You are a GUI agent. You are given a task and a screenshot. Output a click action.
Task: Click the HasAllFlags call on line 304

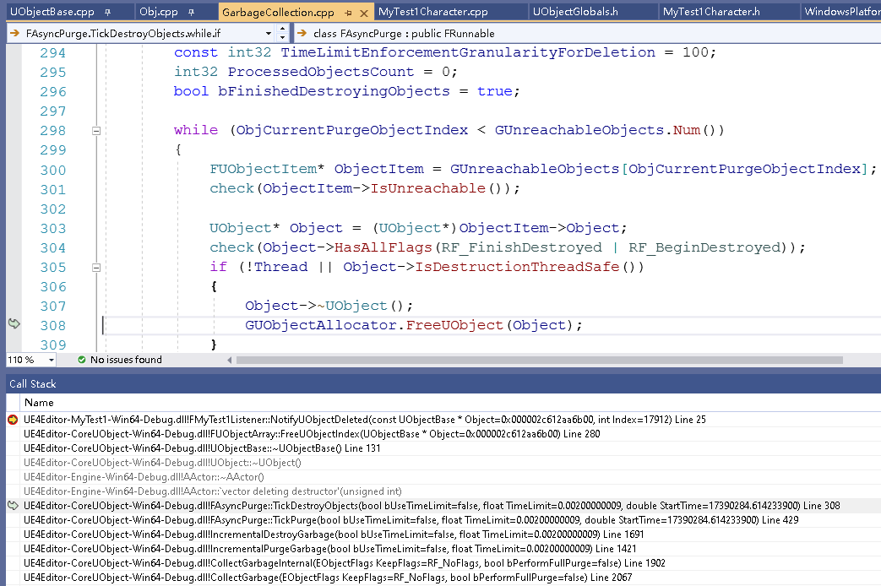click(x=383, y=247)
